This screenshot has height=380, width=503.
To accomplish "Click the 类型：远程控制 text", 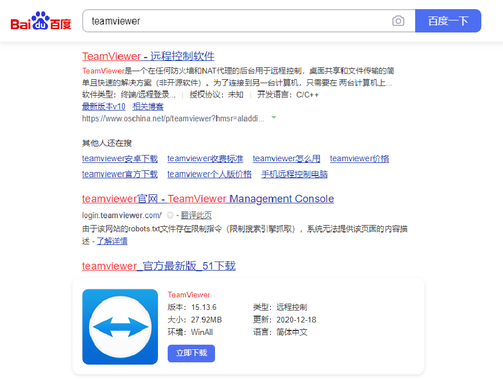I will tap(280, 307).
